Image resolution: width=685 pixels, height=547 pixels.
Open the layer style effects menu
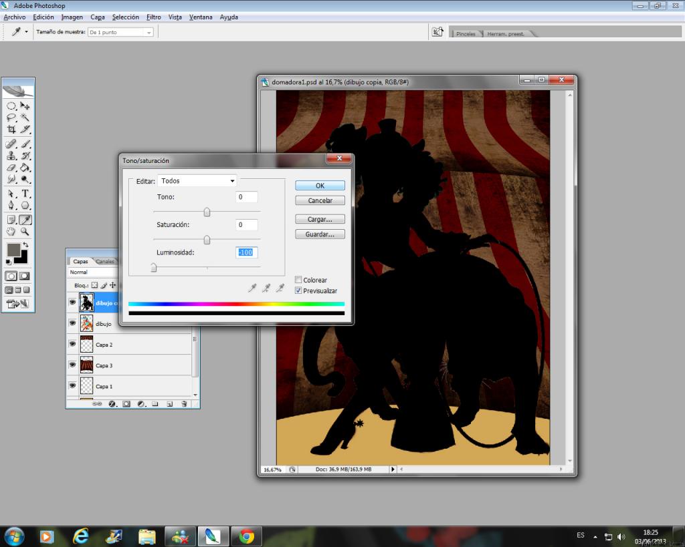click(x=112, y=404)
